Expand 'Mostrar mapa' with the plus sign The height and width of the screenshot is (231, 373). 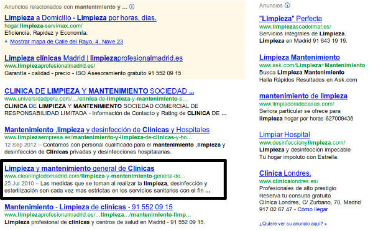pos(6,42)
